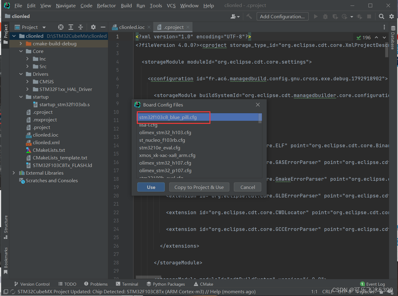Click Copy to Project & Use button

point(199,187)
